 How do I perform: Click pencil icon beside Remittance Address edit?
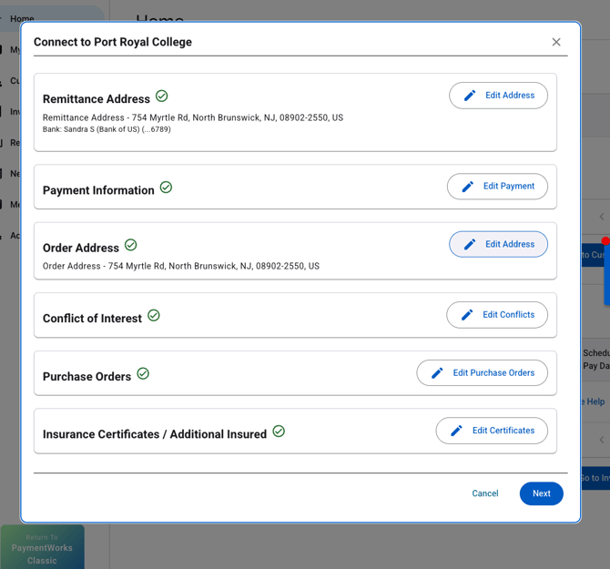pos(470,96)
